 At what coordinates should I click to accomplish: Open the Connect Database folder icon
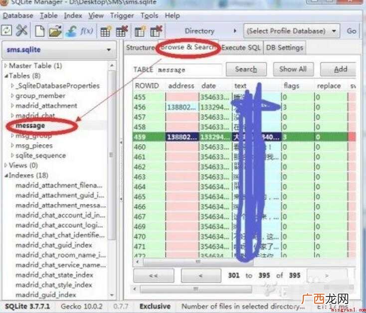point(55,31)
